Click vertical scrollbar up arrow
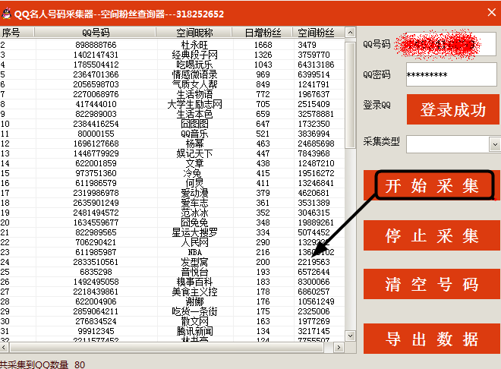The width and height of the screenshot is (501, 369). click(350, 33)
